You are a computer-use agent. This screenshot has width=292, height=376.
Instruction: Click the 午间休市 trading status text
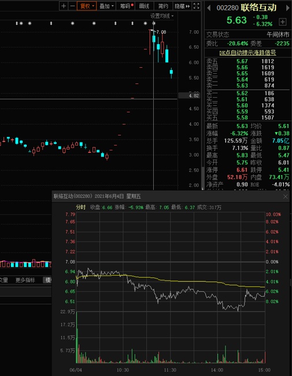tap(278, 35)
